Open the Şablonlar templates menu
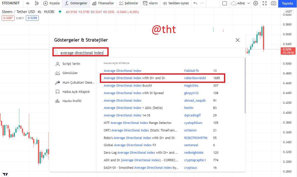Image resolution: width=297 pixels, height=177 pixels. tap(128, 3)
